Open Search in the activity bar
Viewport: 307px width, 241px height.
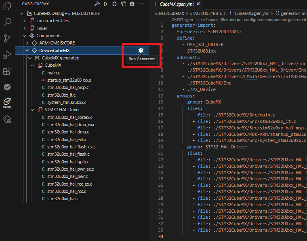coord(7,22)
